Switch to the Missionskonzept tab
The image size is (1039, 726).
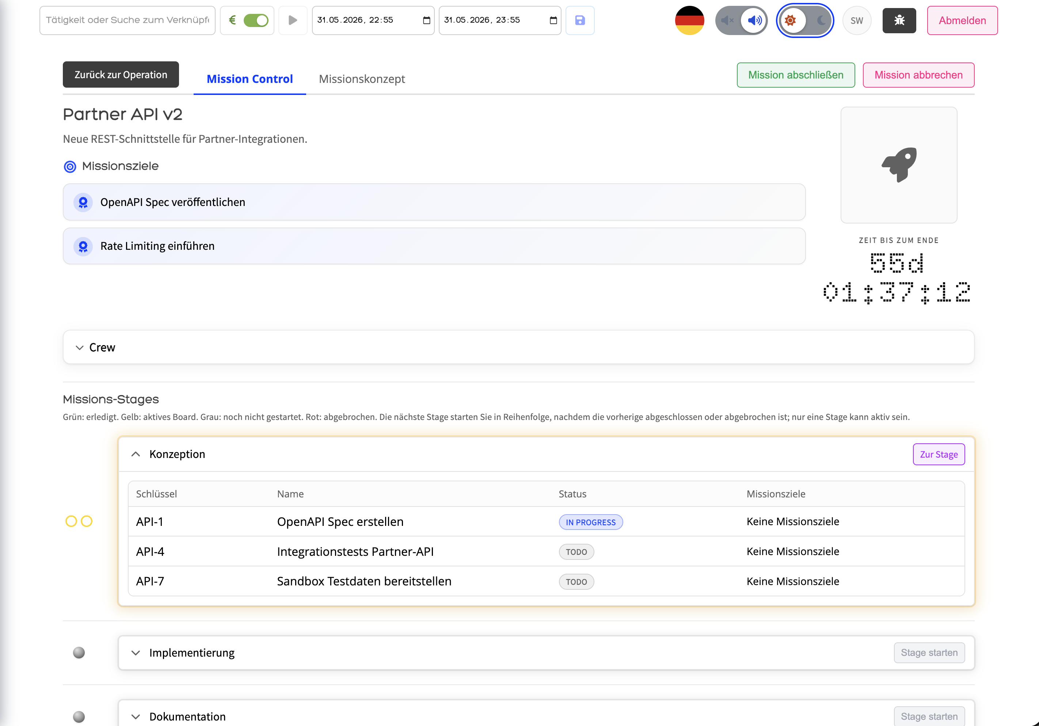[362, 79]
